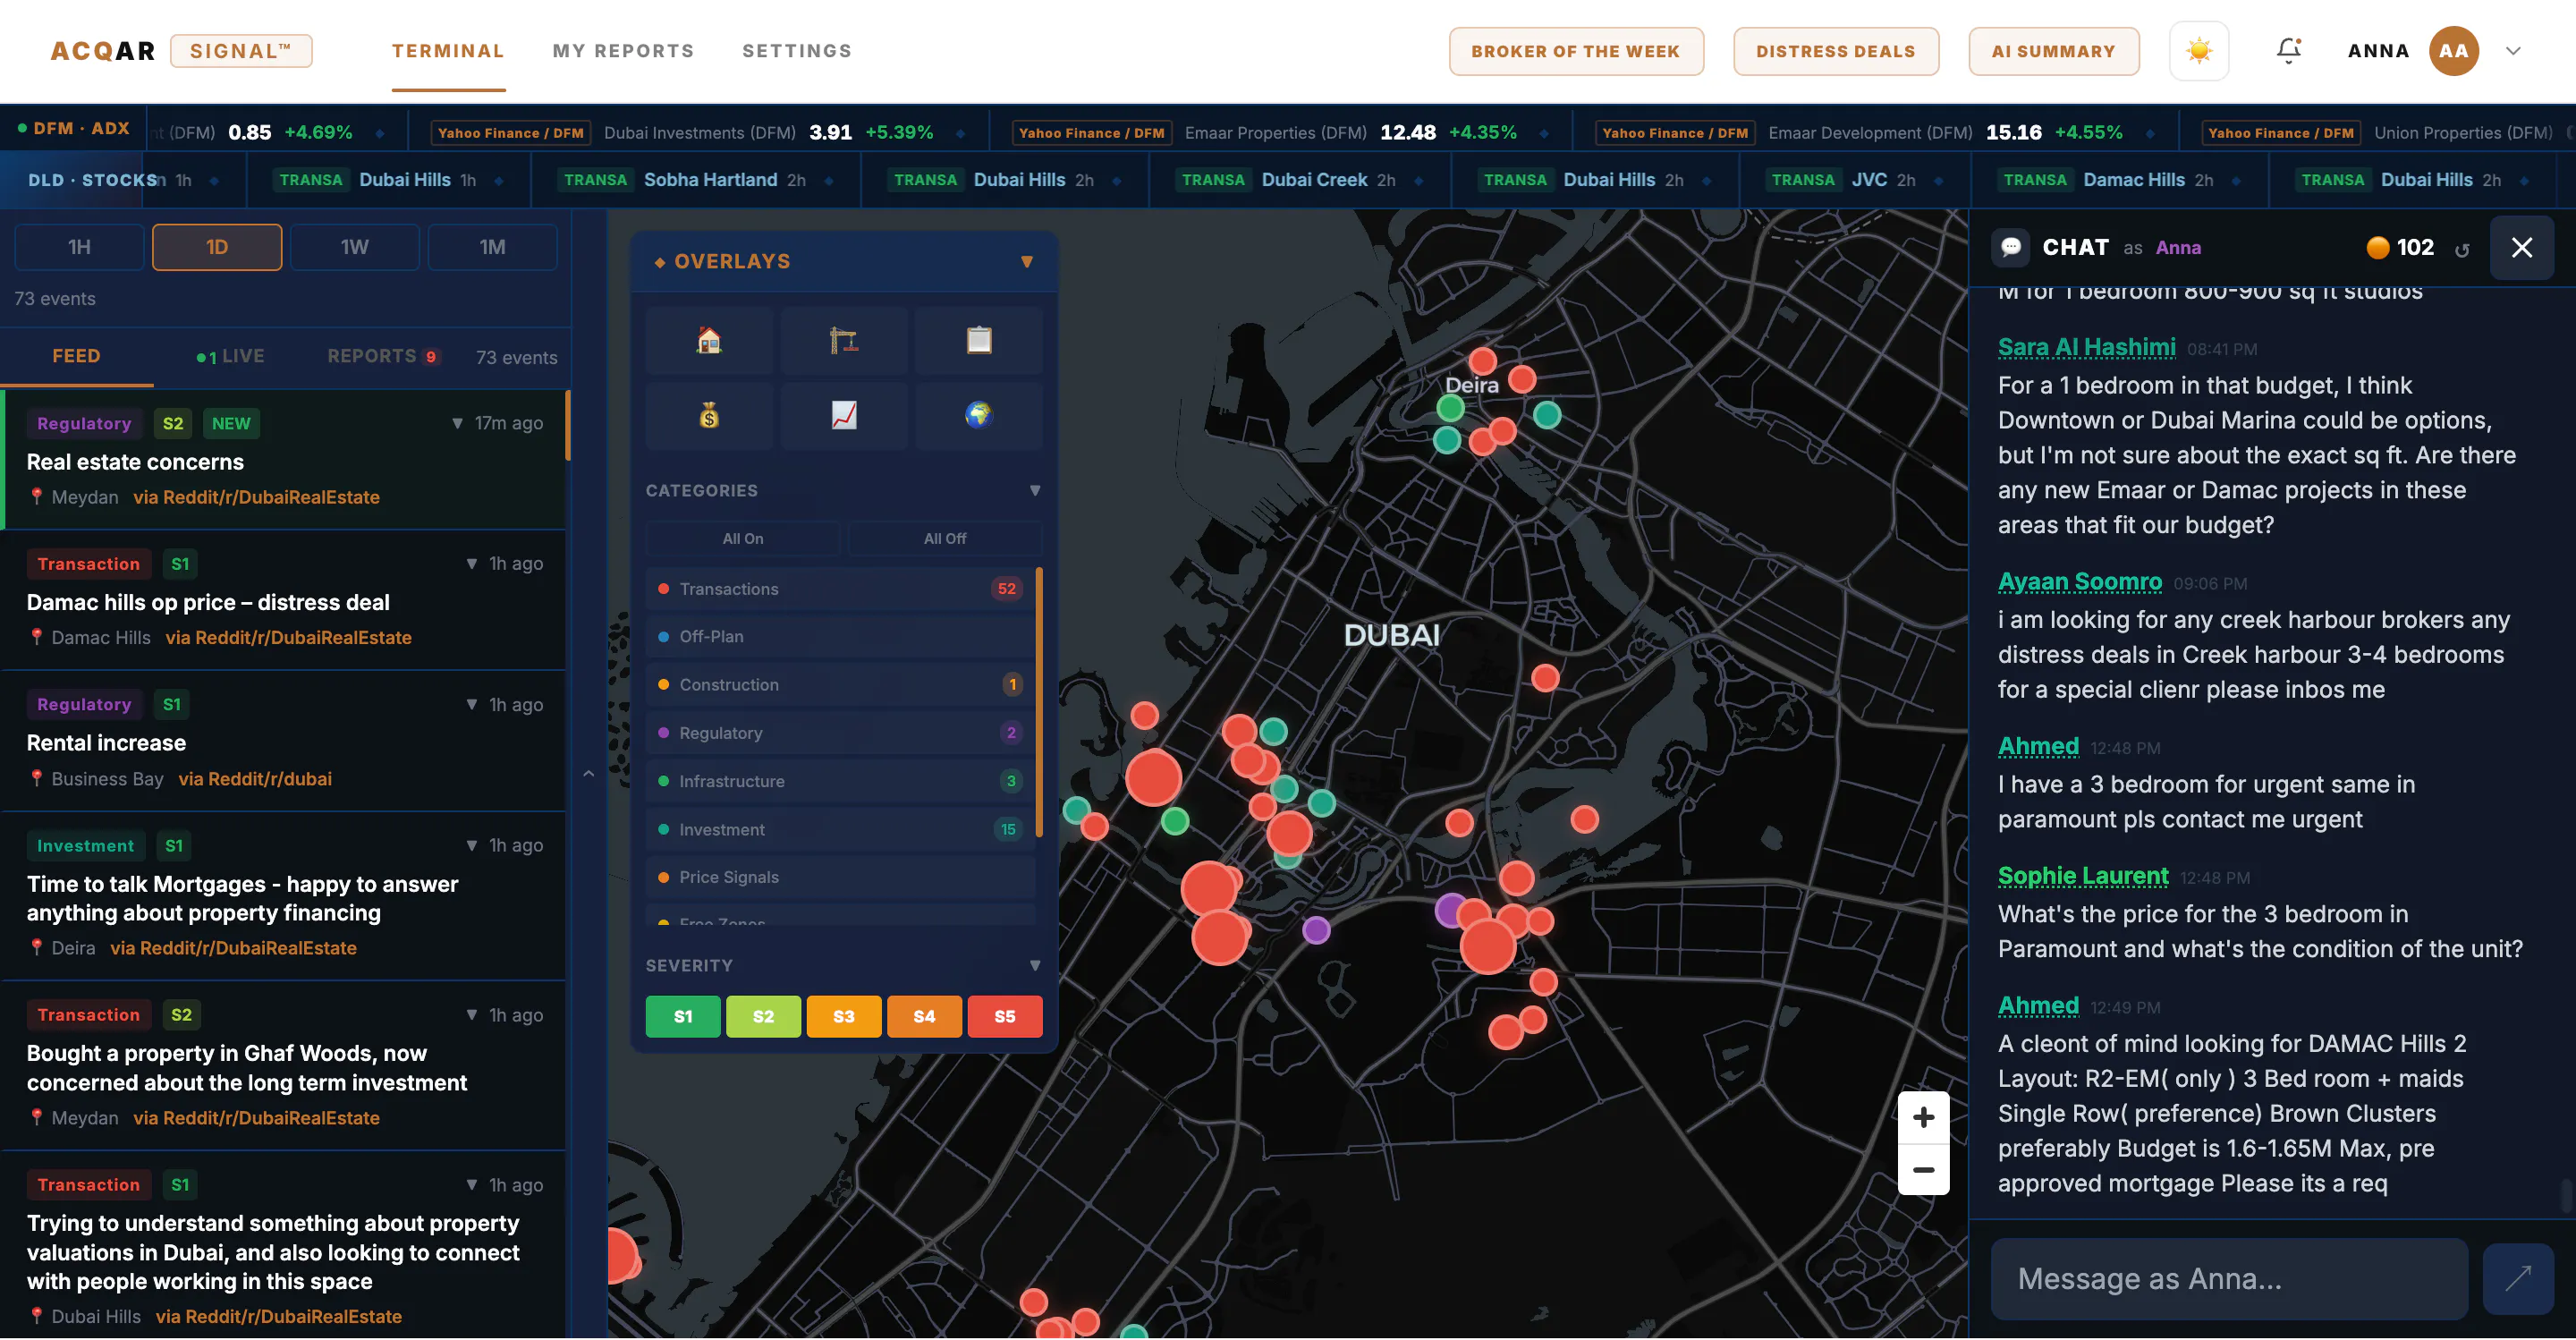Switch theme with the sun icon

click(x=2198, y=51)
